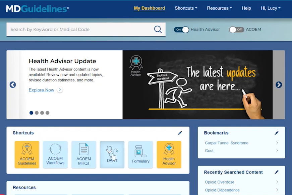Open the Formulary shortcut tile
The width and height of the screenshot is (292, 195).
(140, 154)
